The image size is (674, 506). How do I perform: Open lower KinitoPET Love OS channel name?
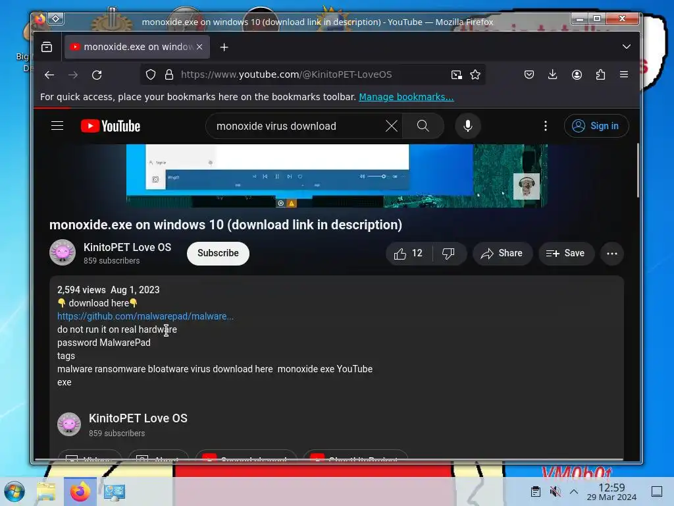tap(138, 418)
